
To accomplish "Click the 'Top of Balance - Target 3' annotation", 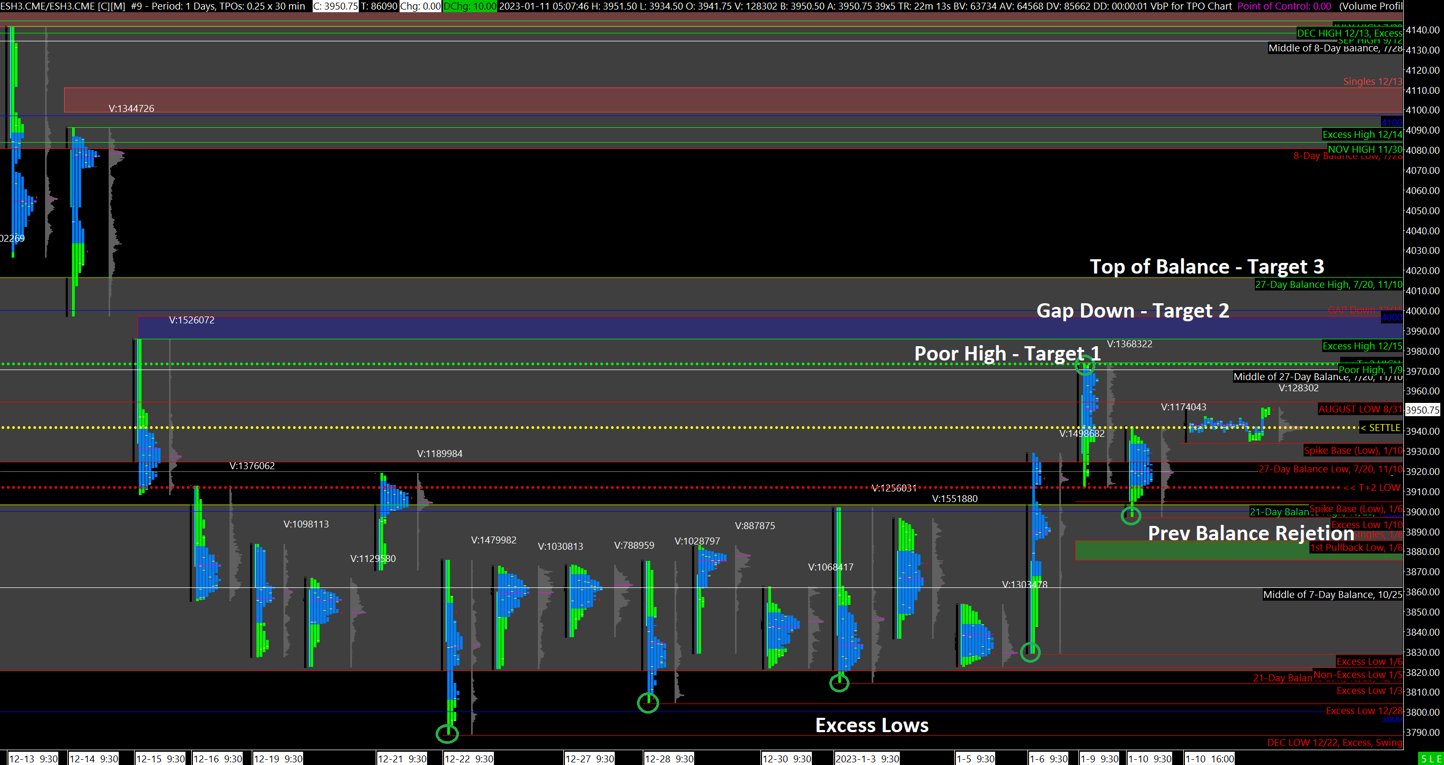I will [x=1206, y=267].
